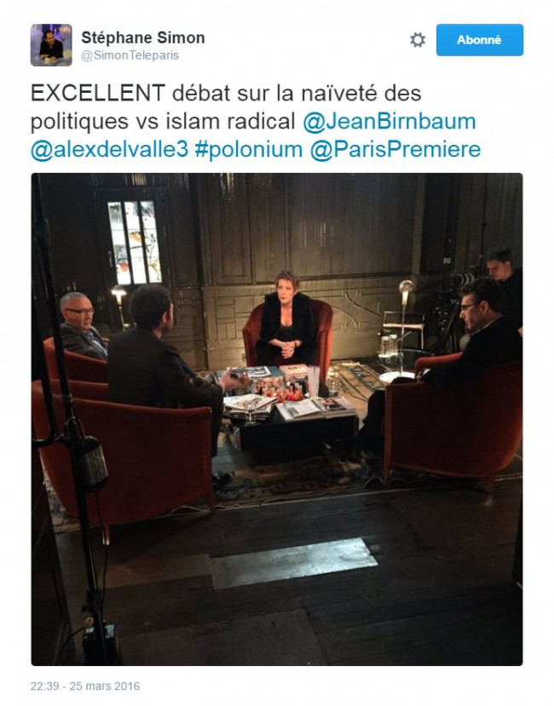Open the @ParisPremiere mention
Screen dimensions: 554x706
coord(395,150)
